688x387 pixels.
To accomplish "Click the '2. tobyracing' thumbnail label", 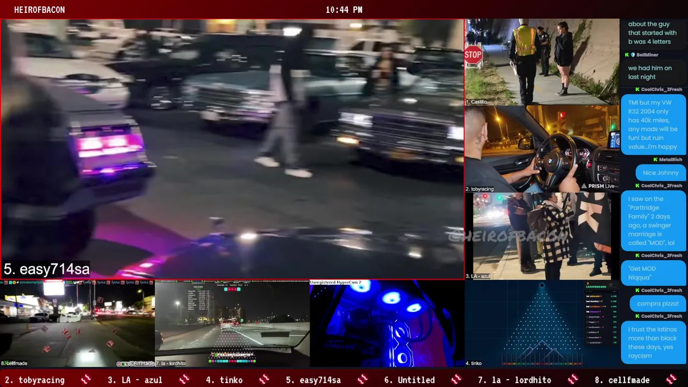I will coord(479,189).
